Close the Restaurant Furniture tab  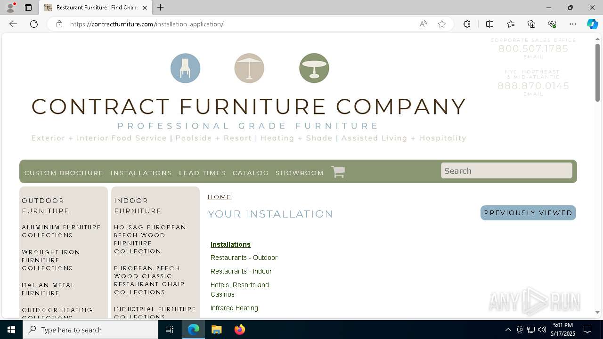click(x=145, y=8)
